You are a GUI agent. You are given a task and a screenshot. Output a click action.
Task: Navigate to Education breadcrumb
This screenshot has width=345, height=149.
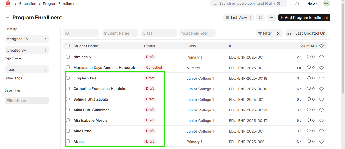point(28,4)
